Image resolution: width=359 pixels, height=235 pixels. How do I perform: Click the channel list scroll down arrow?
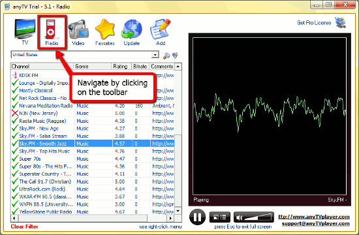[178, 211]
